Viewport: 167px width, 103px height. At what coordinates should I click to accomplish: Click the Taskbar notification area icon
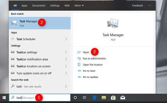click(13, 59)
